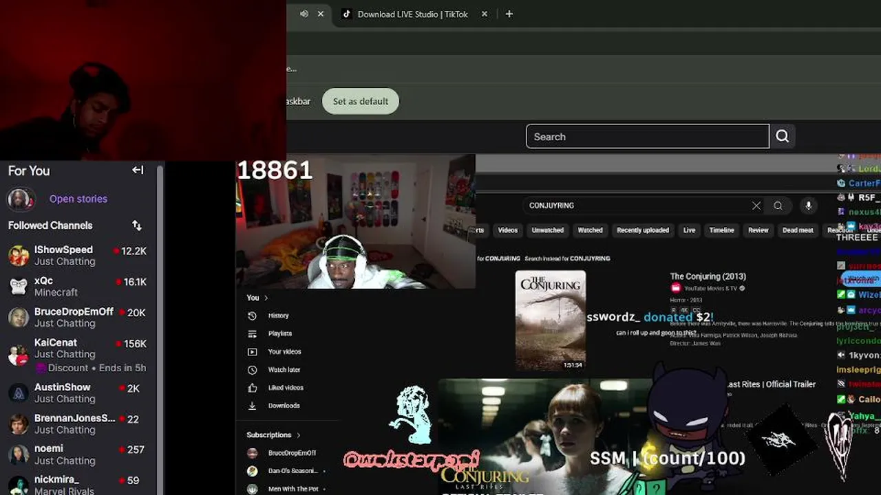Image resolution: width=881 pixels, height=495 pixels.
Task: Click the Downloads arrow icon
Action: [x=253, y=406]
